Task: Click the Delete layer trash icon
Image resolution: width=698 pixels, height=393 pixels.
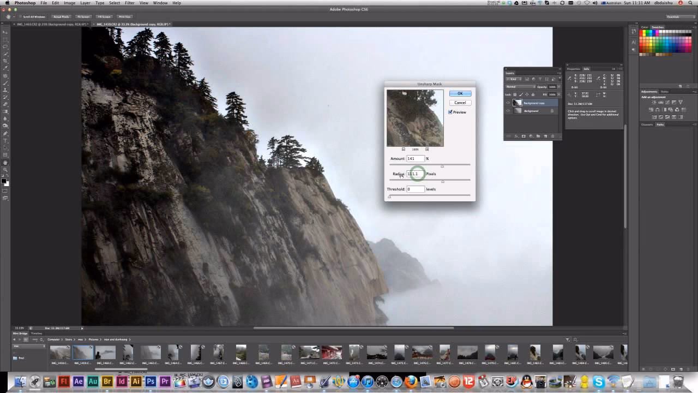Action: [552, 136]
